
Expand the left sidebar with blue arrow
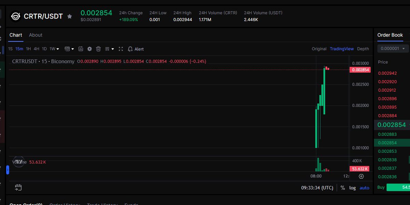[x=8, y=170]
